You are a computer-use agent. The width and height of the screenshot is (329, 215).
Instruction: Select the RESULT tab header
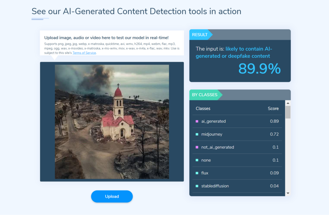[201, 35]
